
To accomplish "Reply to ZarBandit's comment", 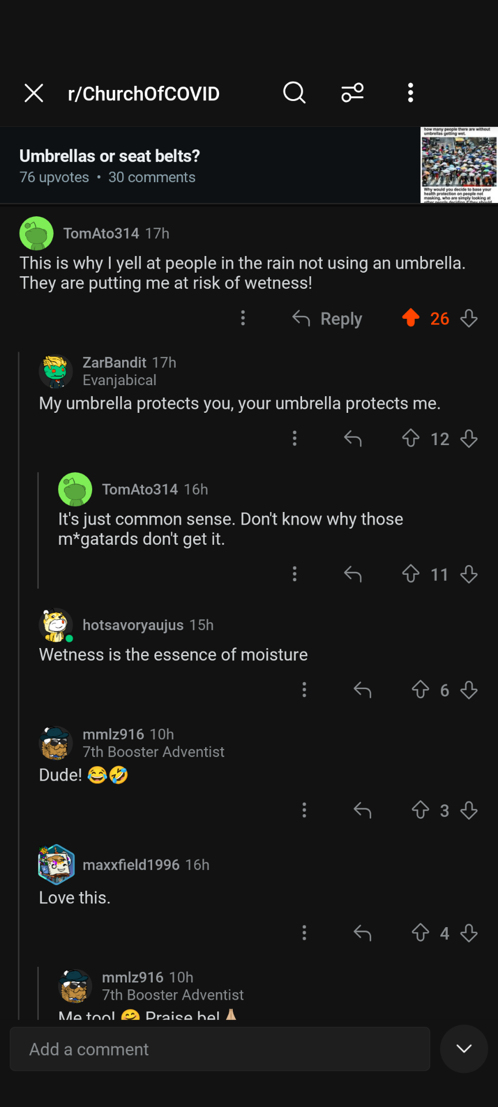I will pos(353,439).
